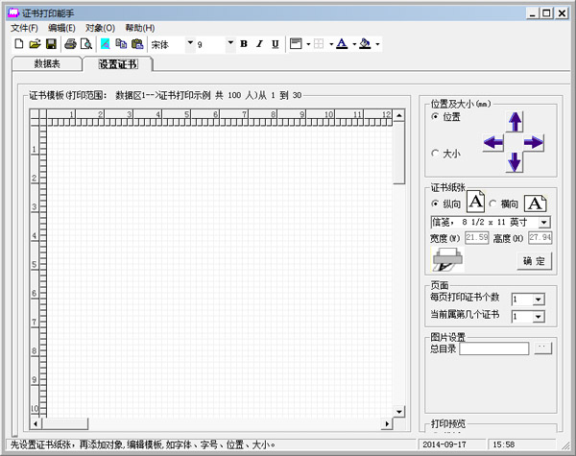Click the 宽度(W) input field
The image size is (576, 456).
pos(477,238)
